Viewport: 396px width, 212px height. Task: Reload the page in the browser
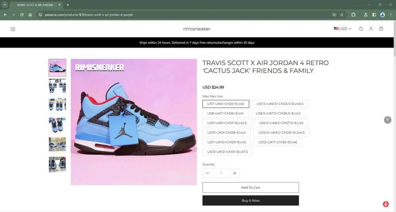tap(22, 15)
